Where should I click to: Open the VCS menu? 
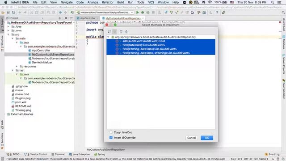(151, 2)
